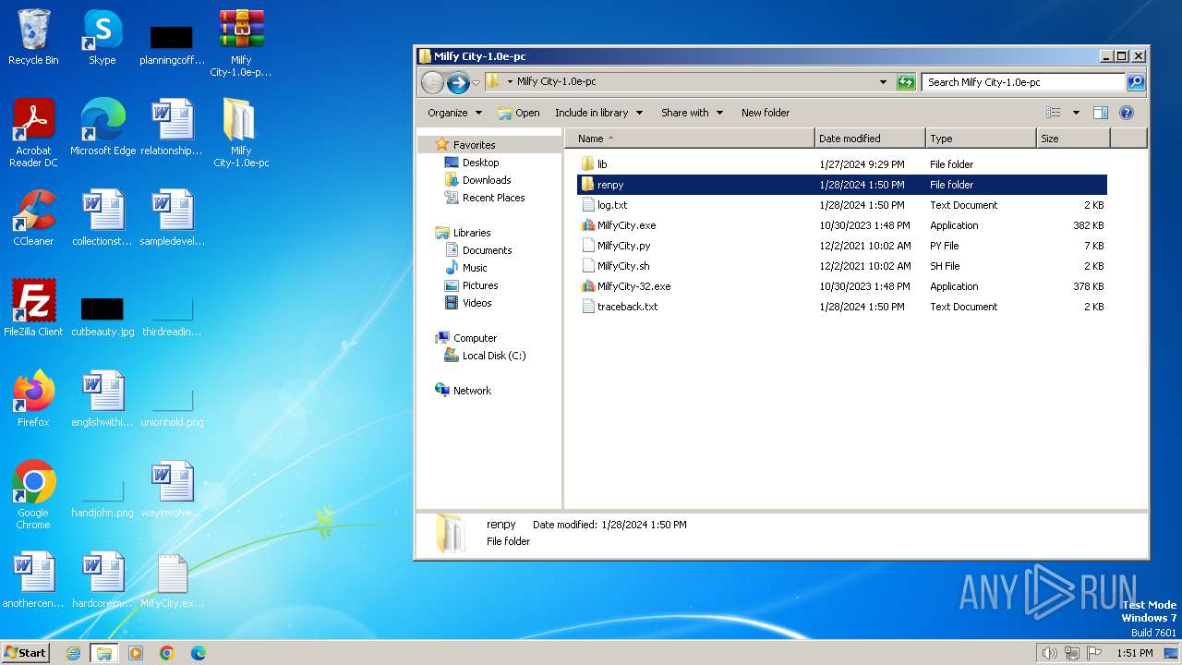The height and width of the screenshot is (665, 1182).
Task: Open Edge from the taskbar
Action: pyautogui.click(x=198, y=653)
